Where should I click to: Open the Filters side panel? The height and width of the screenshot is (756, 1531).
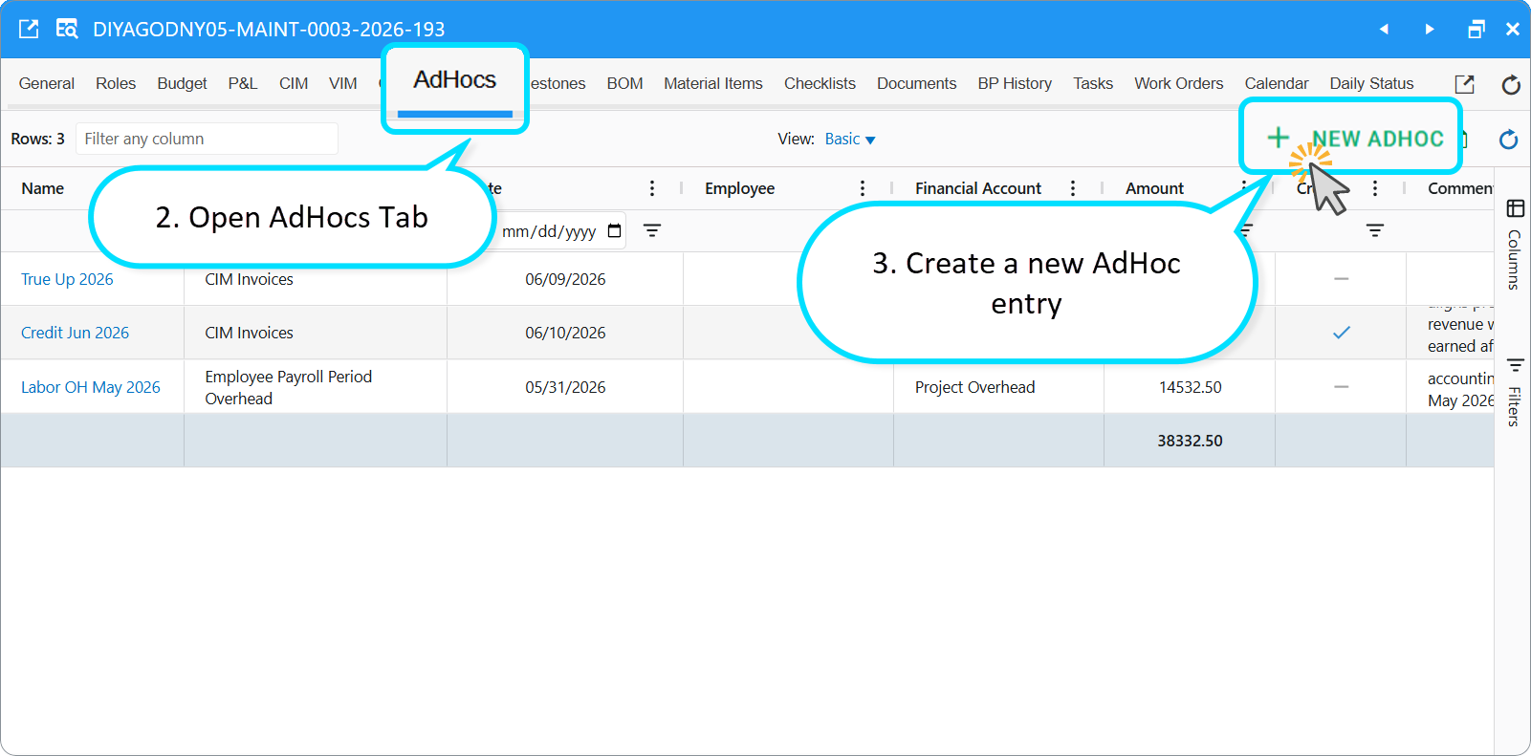point(1515,392)
